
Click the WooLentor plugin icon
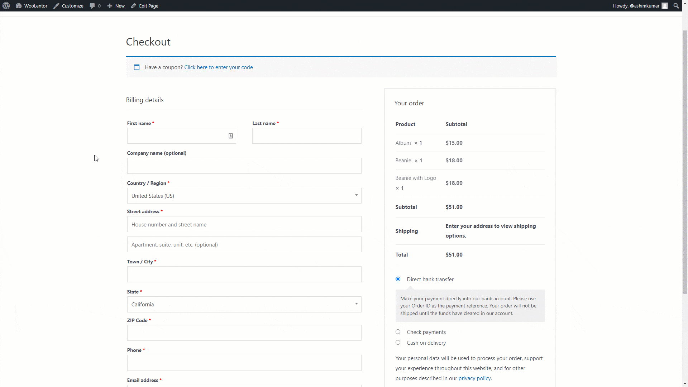click(19, 6)
